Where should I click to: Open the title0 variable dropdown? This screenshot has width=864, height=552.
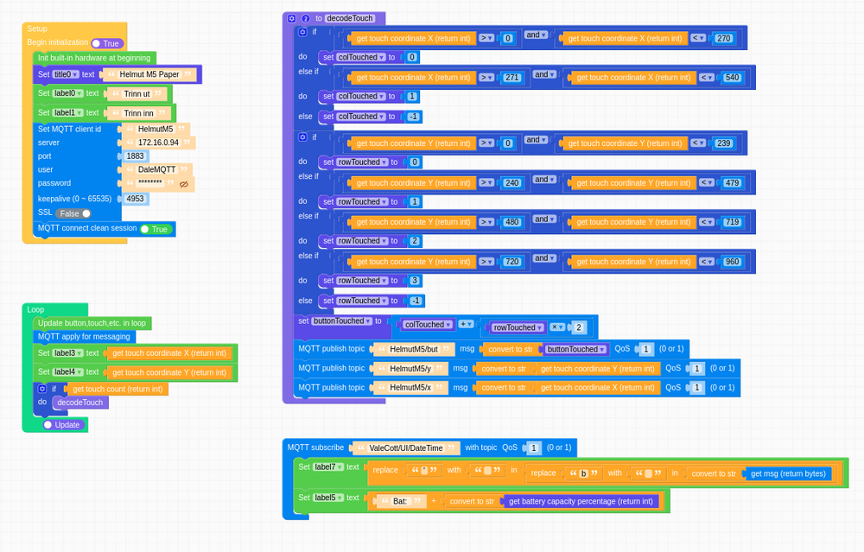[66, 74]
